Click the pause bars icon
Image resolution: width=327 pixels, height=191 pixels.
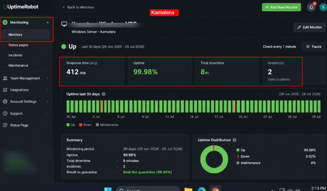308,47
